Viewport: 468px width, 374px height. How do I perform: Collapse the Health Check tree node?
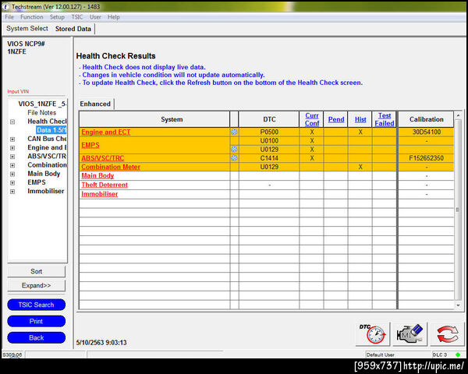click(x=12, y=122)
